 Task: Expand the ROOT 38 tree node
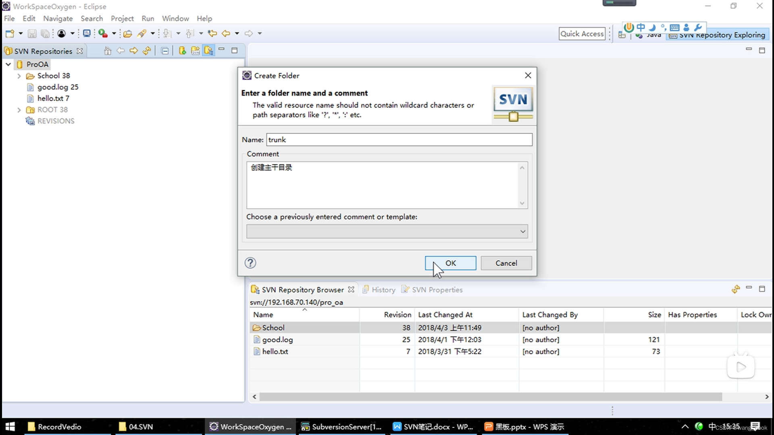(19, 110)
